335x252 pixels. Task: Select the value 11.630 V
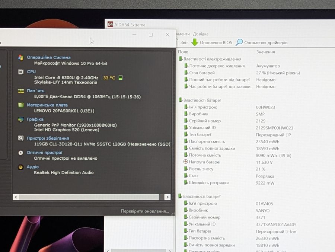click(x=264, y=162)
